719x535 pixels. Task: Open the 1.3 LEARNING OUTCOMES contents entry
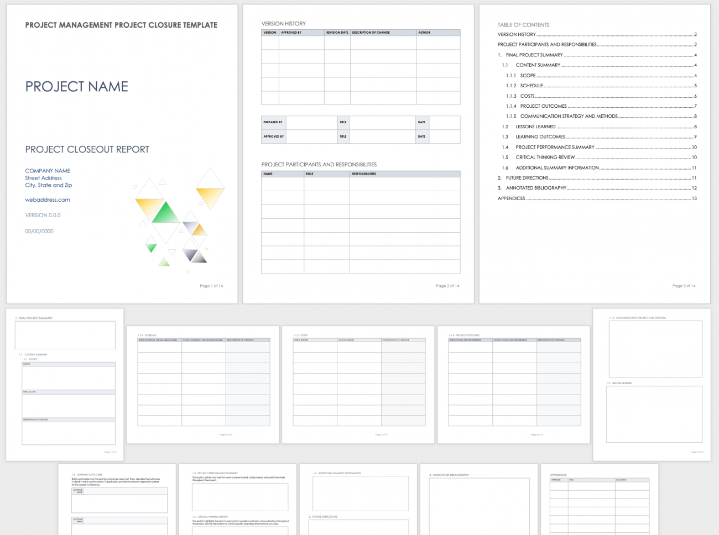tap(600, 137)
